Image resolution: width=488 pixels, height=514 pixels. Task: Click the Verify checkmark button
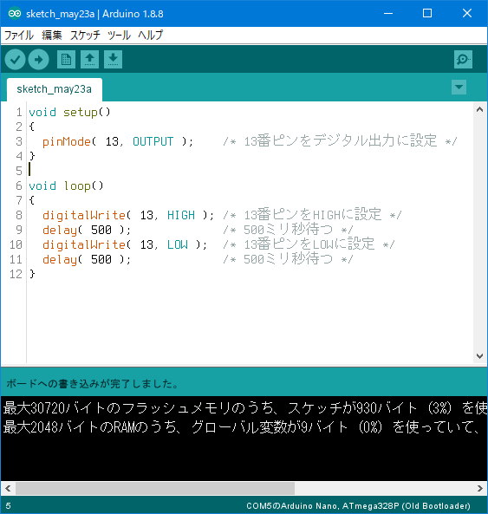click(x=15, y=60)
